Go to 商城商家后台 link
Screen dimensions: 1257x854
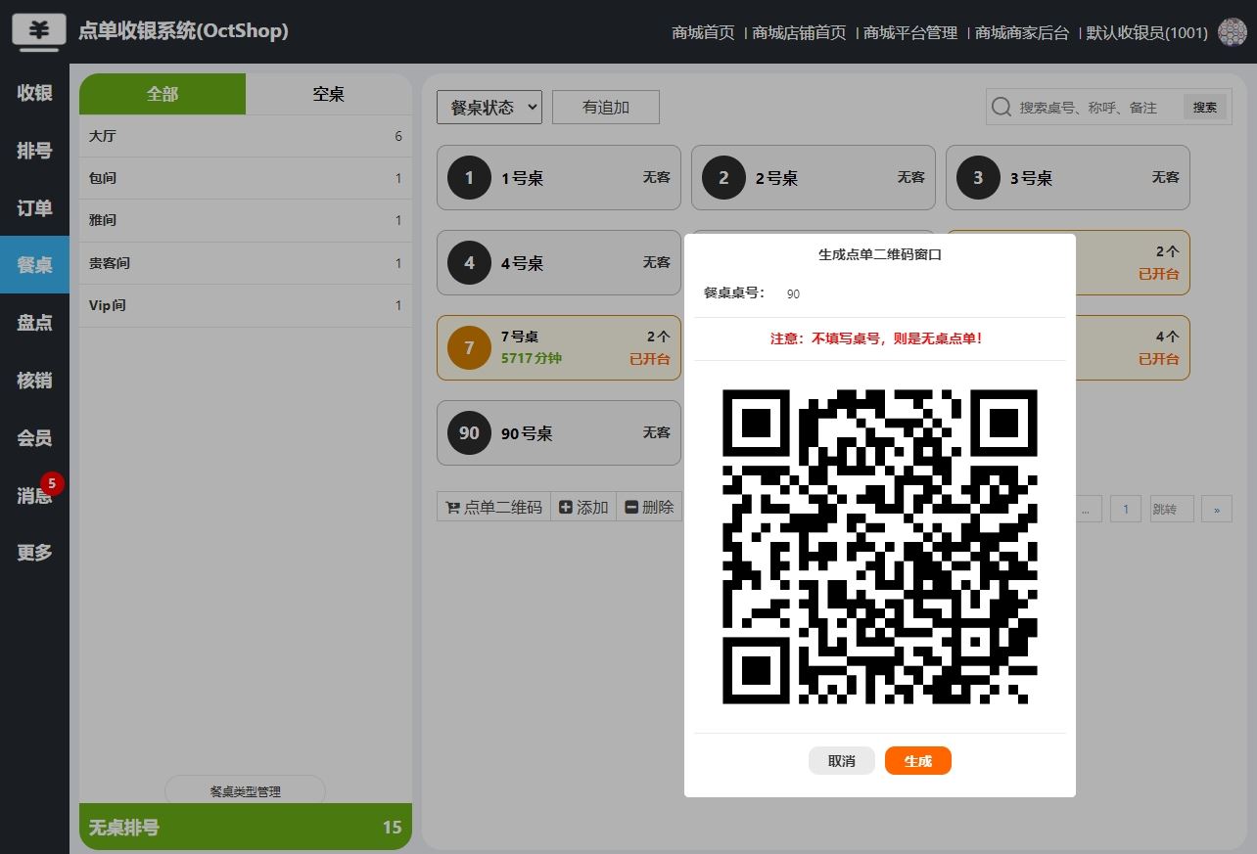pos(1022,32)
